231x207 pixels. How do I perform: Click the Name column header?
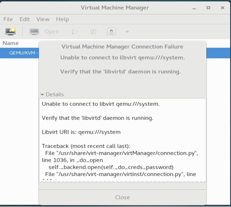click(11, 43)
